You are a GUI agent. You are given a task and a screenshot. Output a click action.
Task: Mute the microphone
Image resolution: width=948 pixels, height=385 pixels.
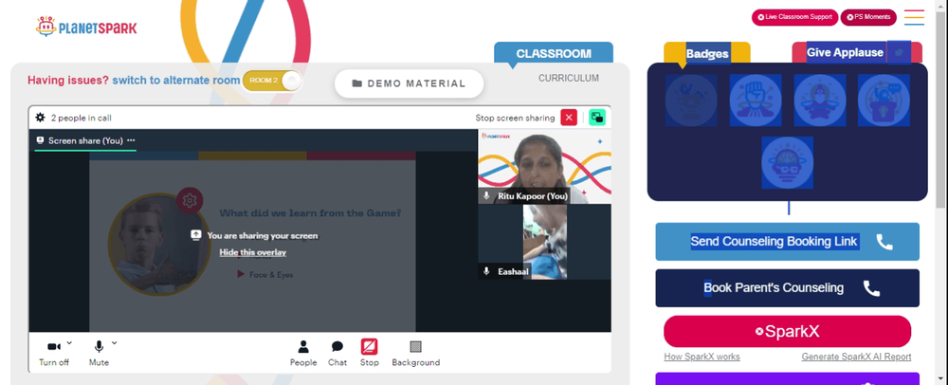click(x=99, y=353)
